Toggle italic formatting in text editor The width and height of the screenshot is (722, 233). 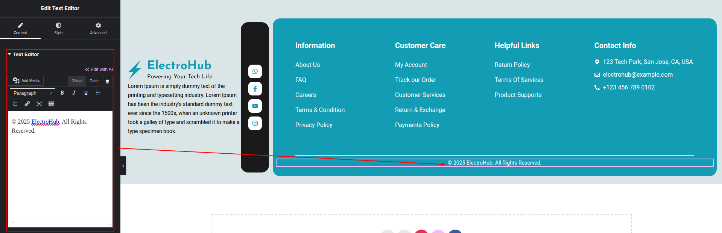tap(74, 93)
